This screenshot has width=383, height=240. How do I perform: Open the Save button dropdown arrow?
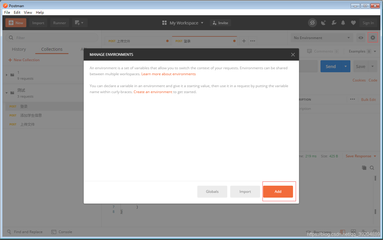pos(373,66)
